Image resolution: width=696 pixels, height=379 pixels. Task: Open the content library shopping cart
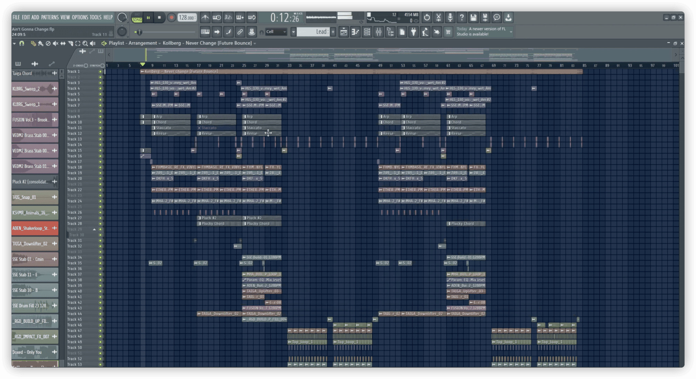coord(448,32)
